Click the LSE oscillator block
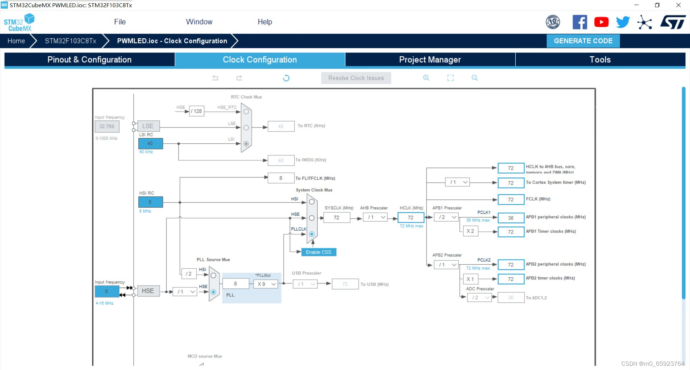690x370 pixels. coord(148,126)
